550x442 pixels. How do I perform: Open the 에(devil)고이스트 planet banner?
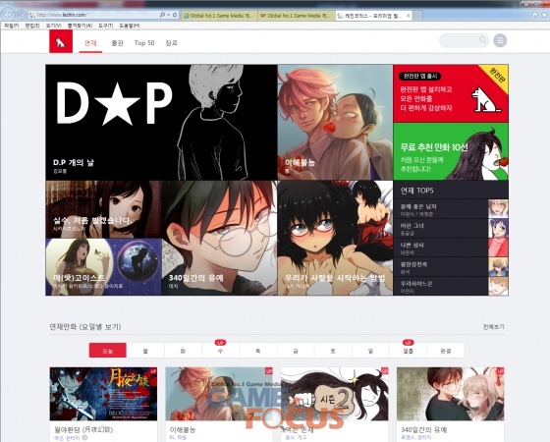coord(103,267)
